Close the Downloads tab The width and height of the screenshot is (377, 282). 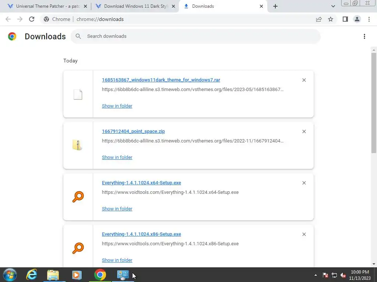(x=261, y=6)
